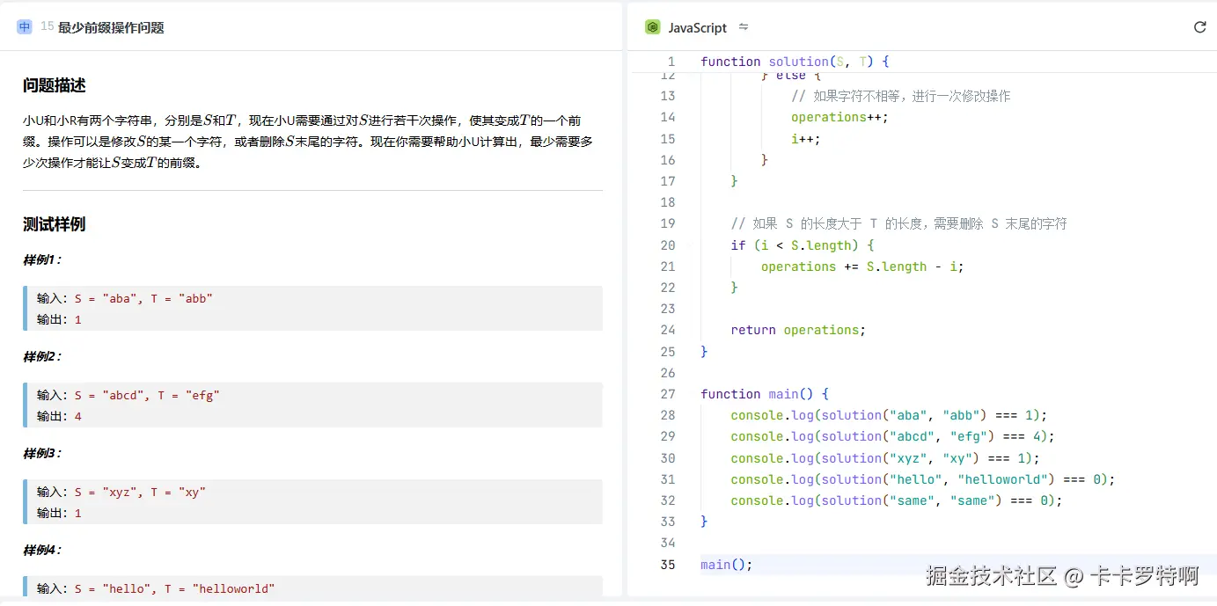
Task: Click the circular reload arrow icon
Action: (1199, 26)
